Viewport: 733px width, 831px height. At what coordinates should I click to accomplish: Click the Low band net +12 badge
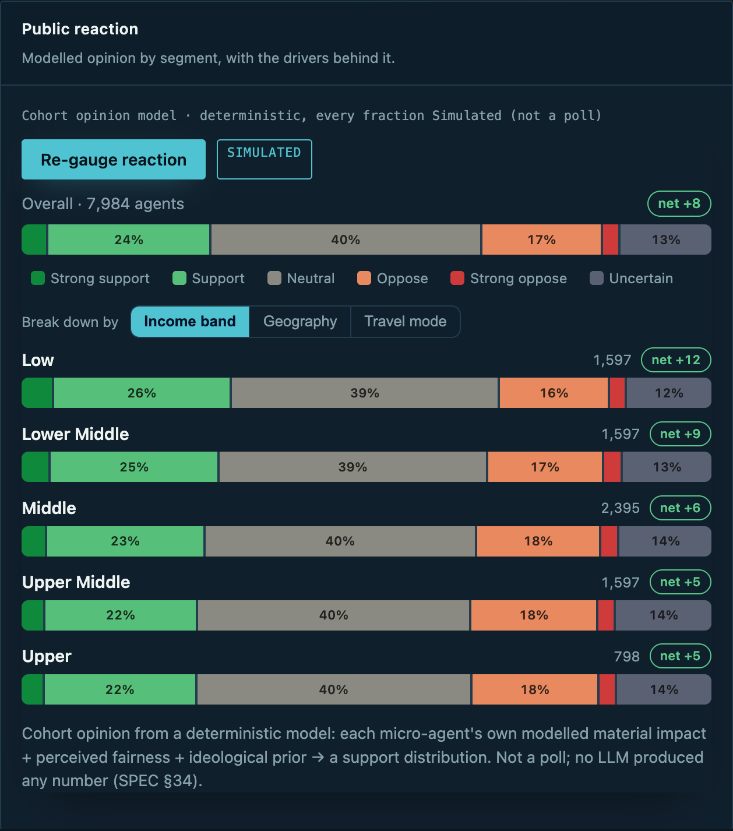676,360
